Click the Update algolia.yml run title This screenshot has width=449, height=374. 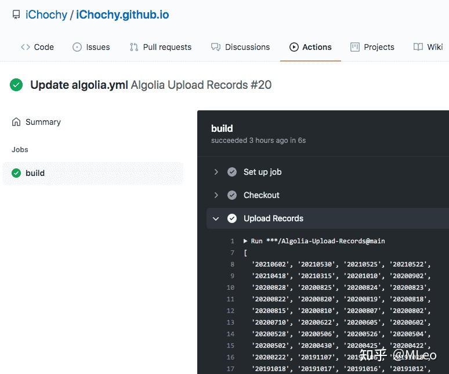tap(79, 85)
